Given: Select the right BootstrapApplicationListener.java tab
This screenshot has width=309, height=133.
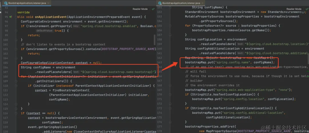Looking at the screenshot, I should tap(181, 3).
